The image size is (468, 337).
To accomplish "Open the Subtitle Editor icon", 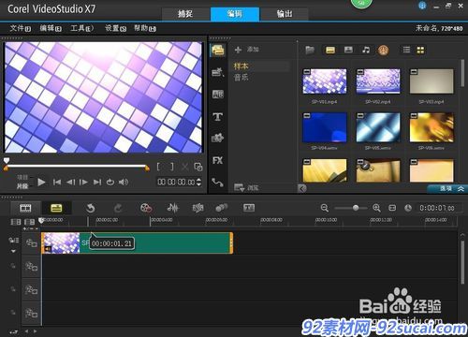I will click(x=249, y=208).
